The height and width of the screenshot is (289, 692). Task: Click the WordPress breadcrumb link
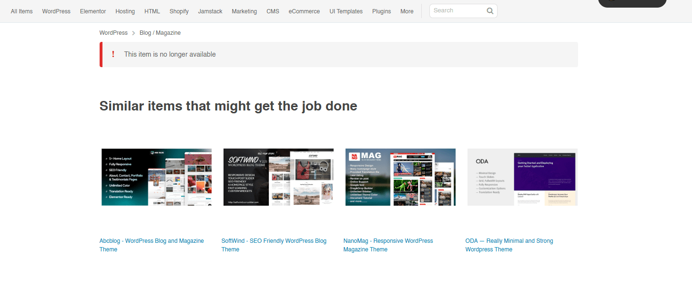[x=113, y=33]
